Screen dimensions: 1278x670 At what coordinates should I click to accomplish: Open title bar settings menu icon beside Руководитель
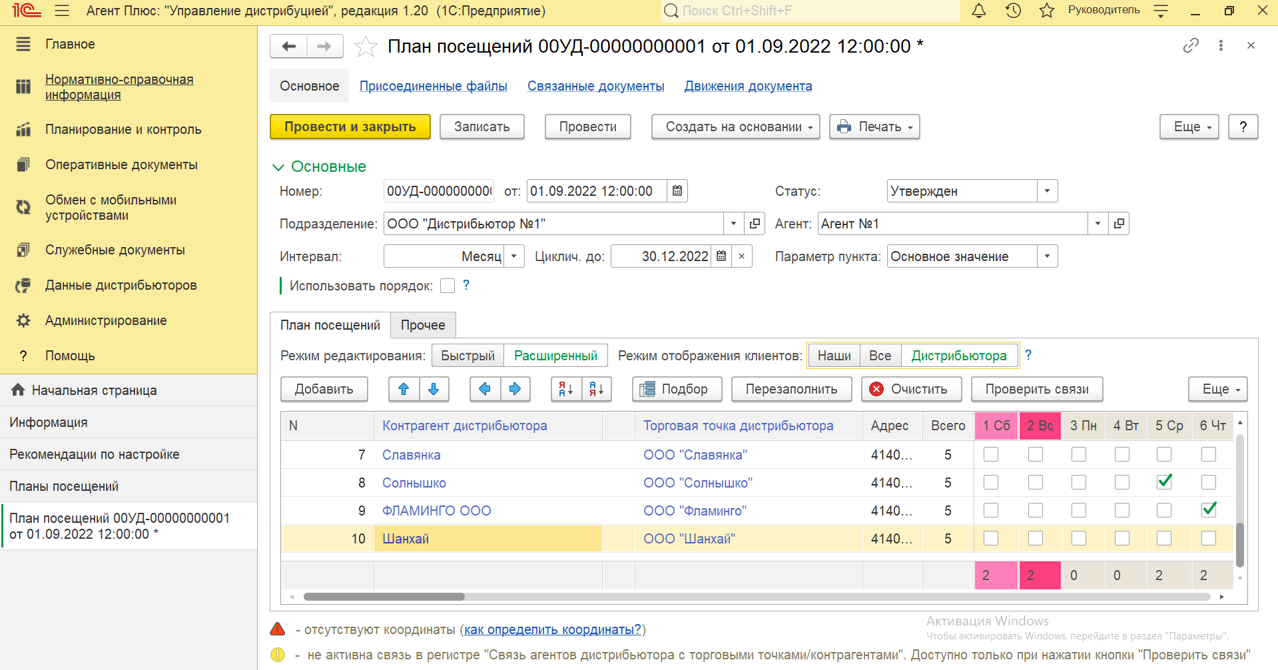tap(1161, 11)
